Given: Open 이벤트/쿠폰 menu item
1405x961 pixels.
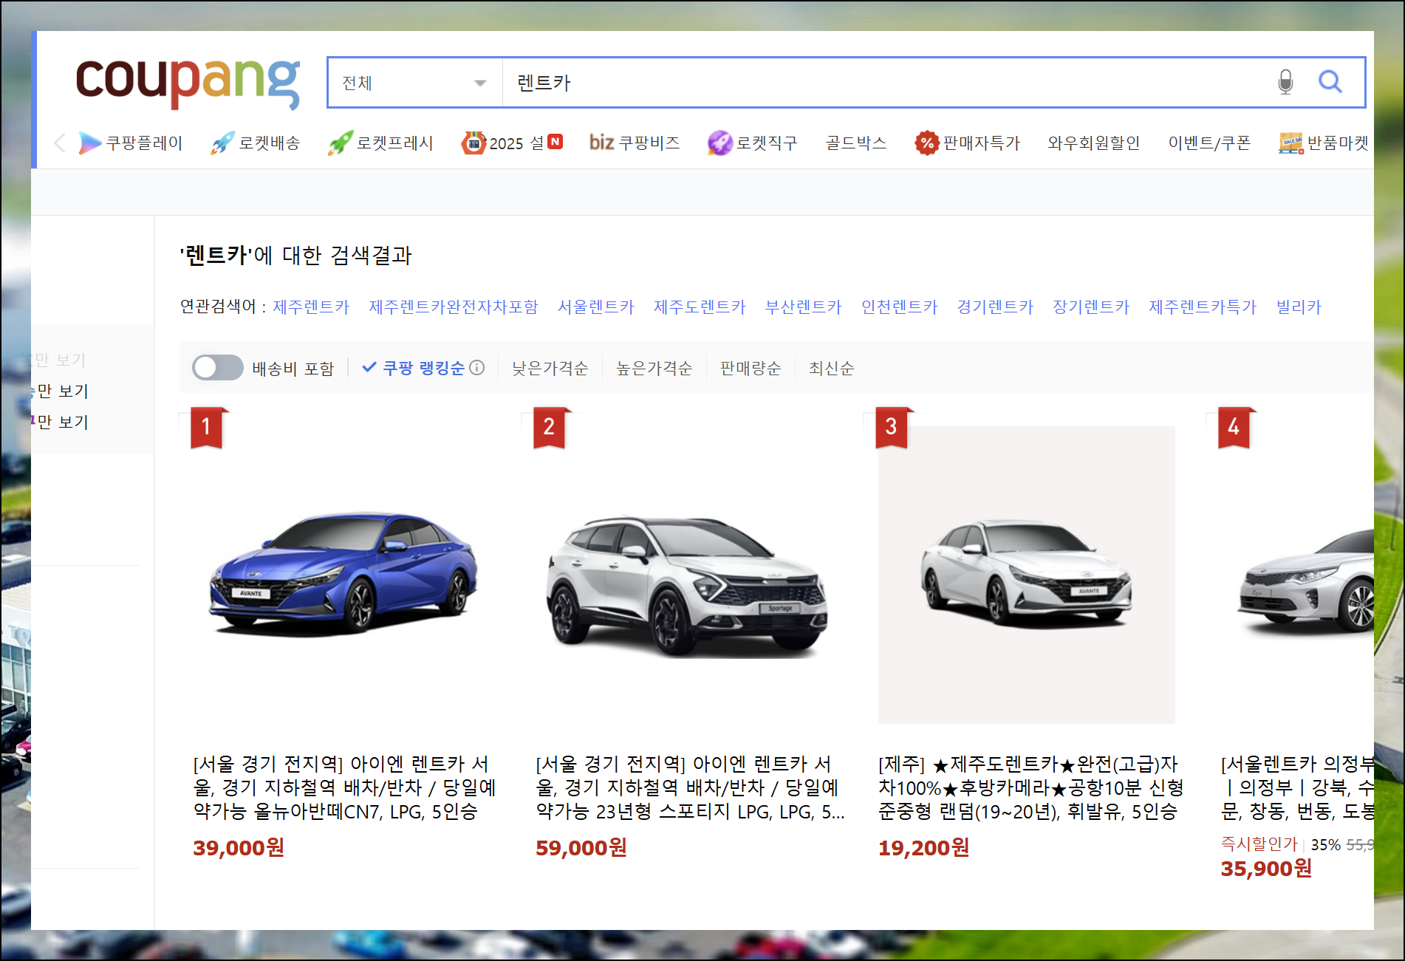Looking at the screenshot, I should pyautogui.click(x=1209, y=143).
